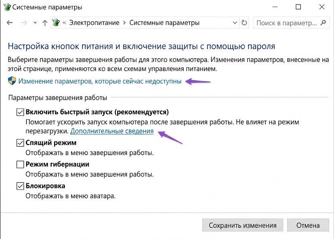Follow the 'Дополнительные сведения' link

pos(113,131)
